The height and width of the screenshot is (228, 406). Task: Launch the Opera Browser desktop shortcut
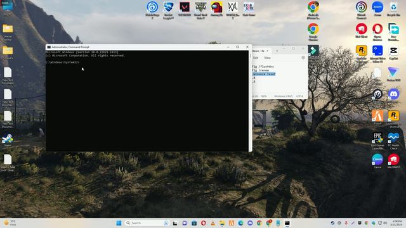coord(377,32)
